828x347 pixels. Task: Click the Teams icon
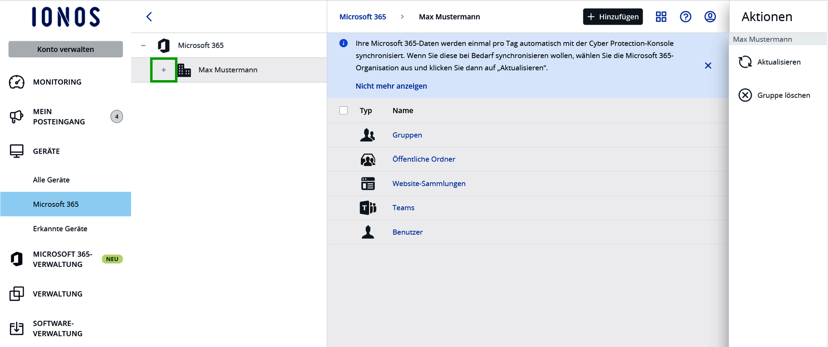point(368,208)
